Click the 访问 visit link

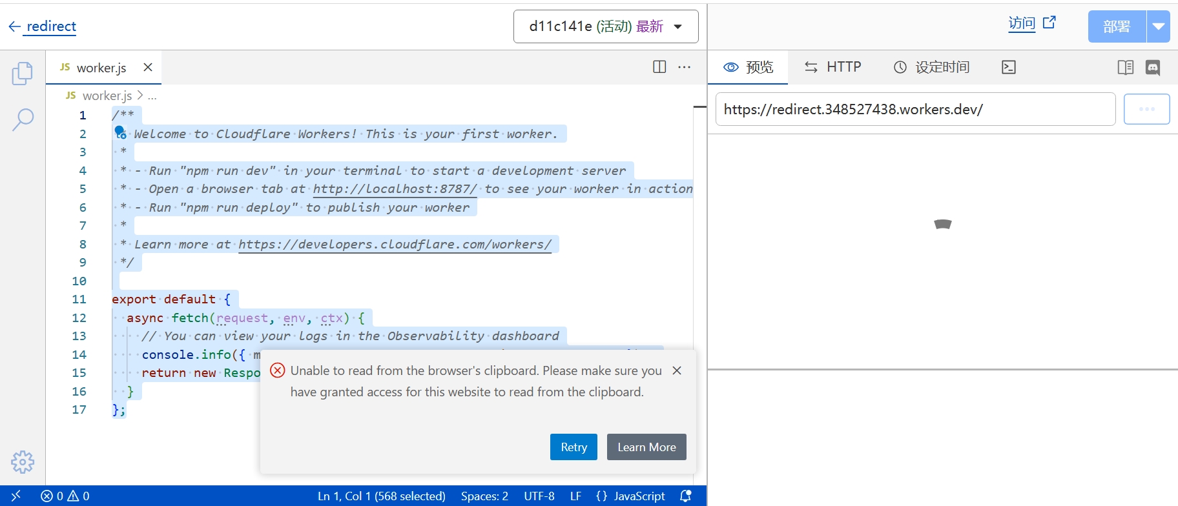(1032, 24)
